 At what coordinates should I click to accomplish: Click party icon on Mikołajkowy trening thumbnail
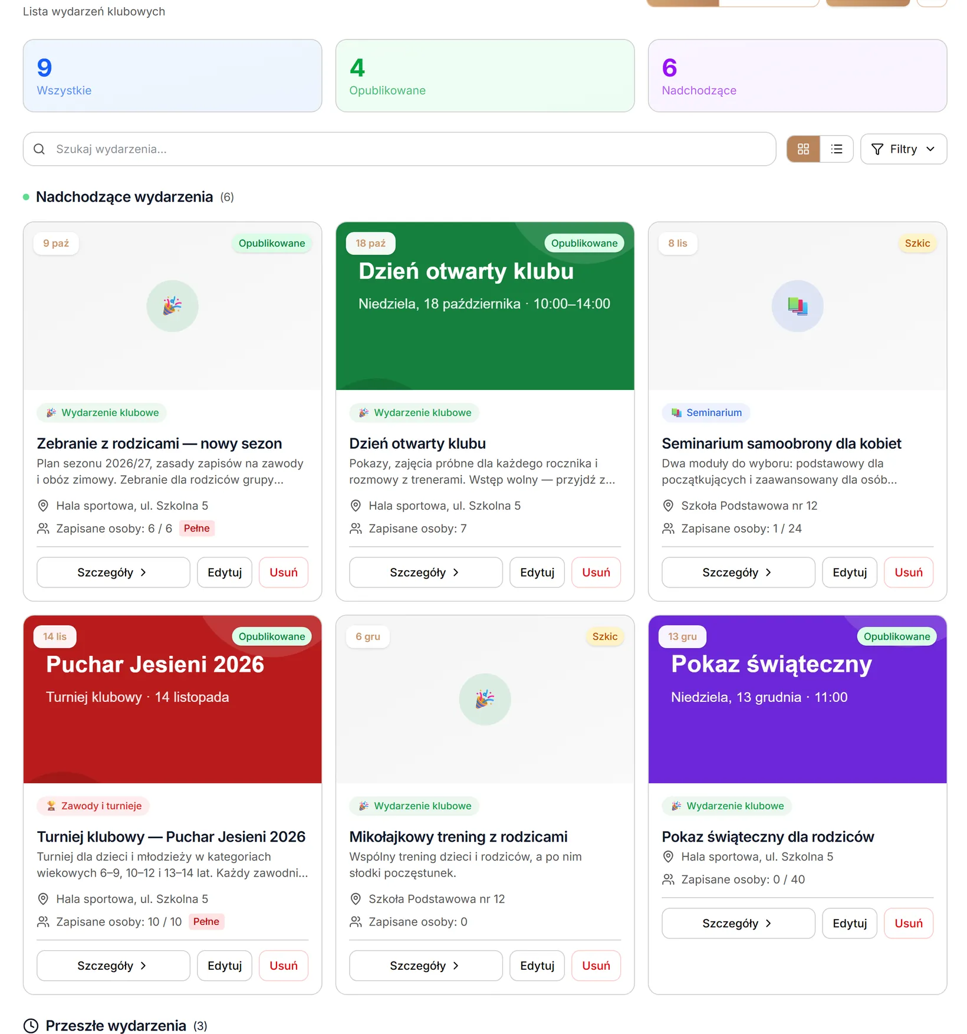tap(485, 700)
